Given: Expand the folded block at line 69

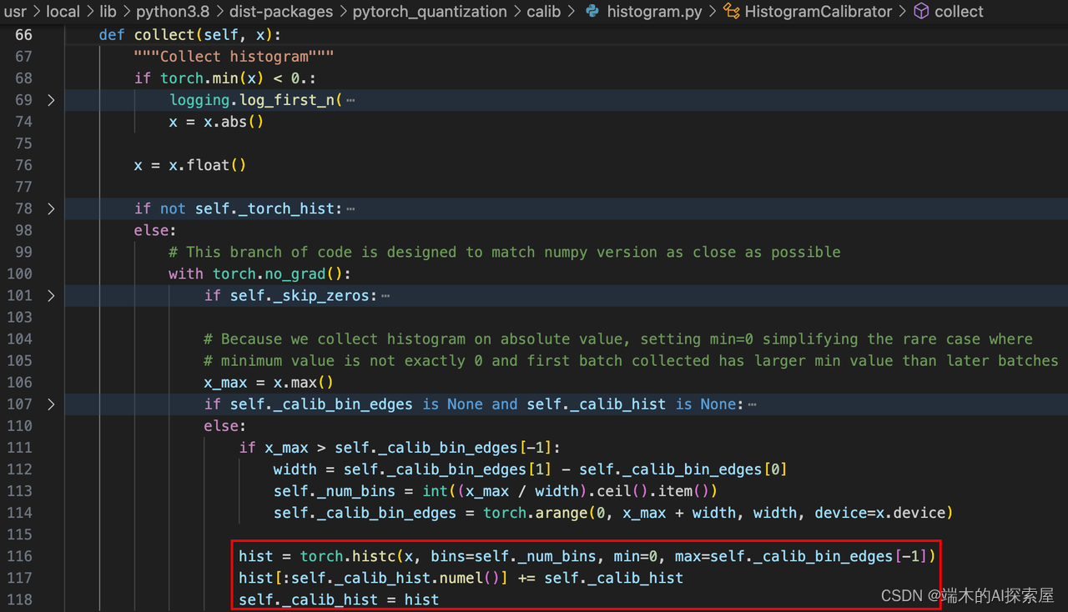Looking at the screenshot, I should tap(51, 100).
